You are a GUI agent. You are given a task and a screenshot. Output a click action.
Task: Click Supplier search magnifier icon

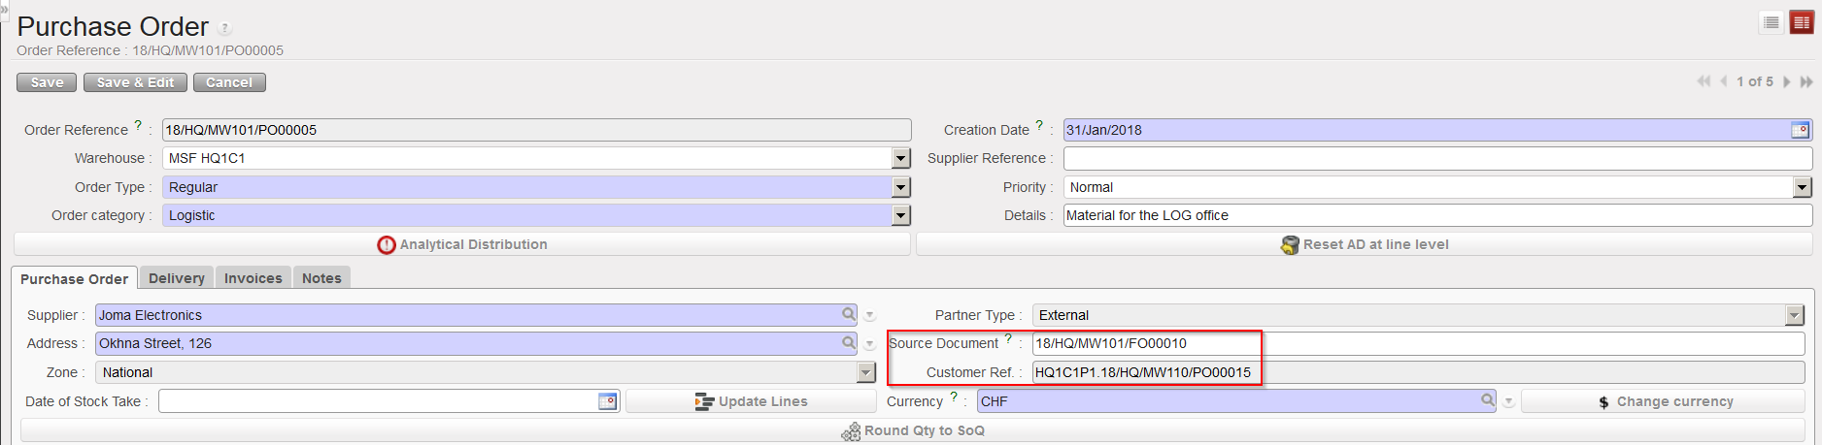coord(849,314)
